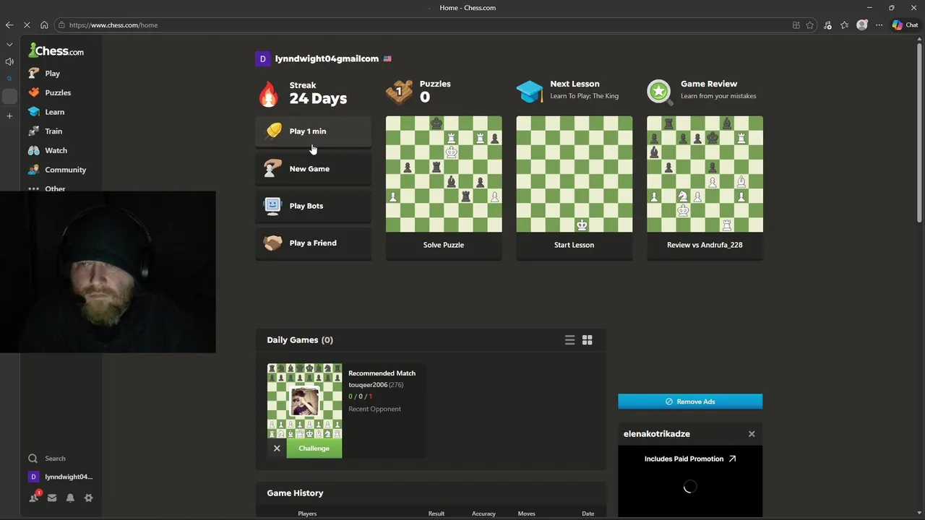This screenshot has width=925, height=520.
Task: Click the browser home icon
Action: coord(44,25)
